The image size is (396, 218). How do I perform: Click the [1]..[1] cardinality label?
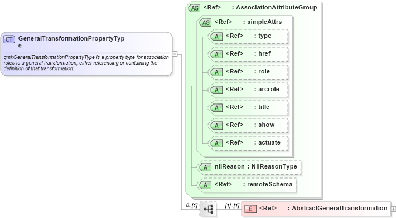(x=233, y=205)
